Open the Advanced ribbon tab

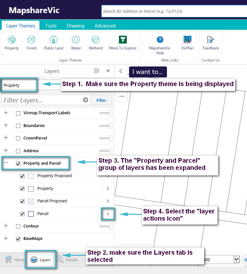(x=105, y=26)
